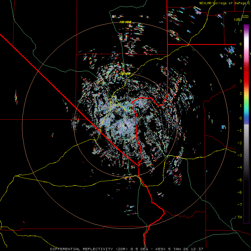Viewport: 251px width, 251px height.
Task: Click the -6 value on the color scale
Action: 240,192
